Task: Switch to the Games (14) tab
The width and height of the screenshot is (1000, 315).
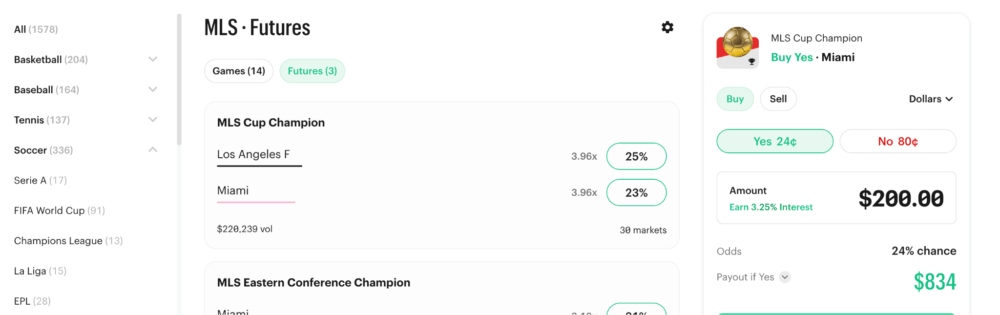Action: tap(239, 71)
